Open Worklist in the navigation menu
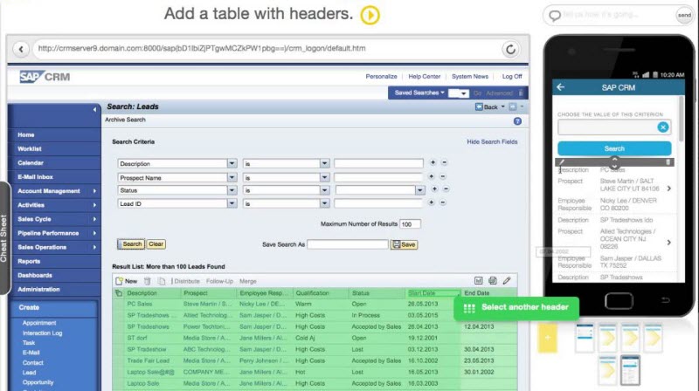This screenshot has width=699, height=391. (x=30, y=148)
